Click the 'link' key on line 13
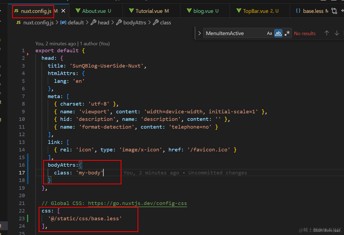 (x=54, y=142)
